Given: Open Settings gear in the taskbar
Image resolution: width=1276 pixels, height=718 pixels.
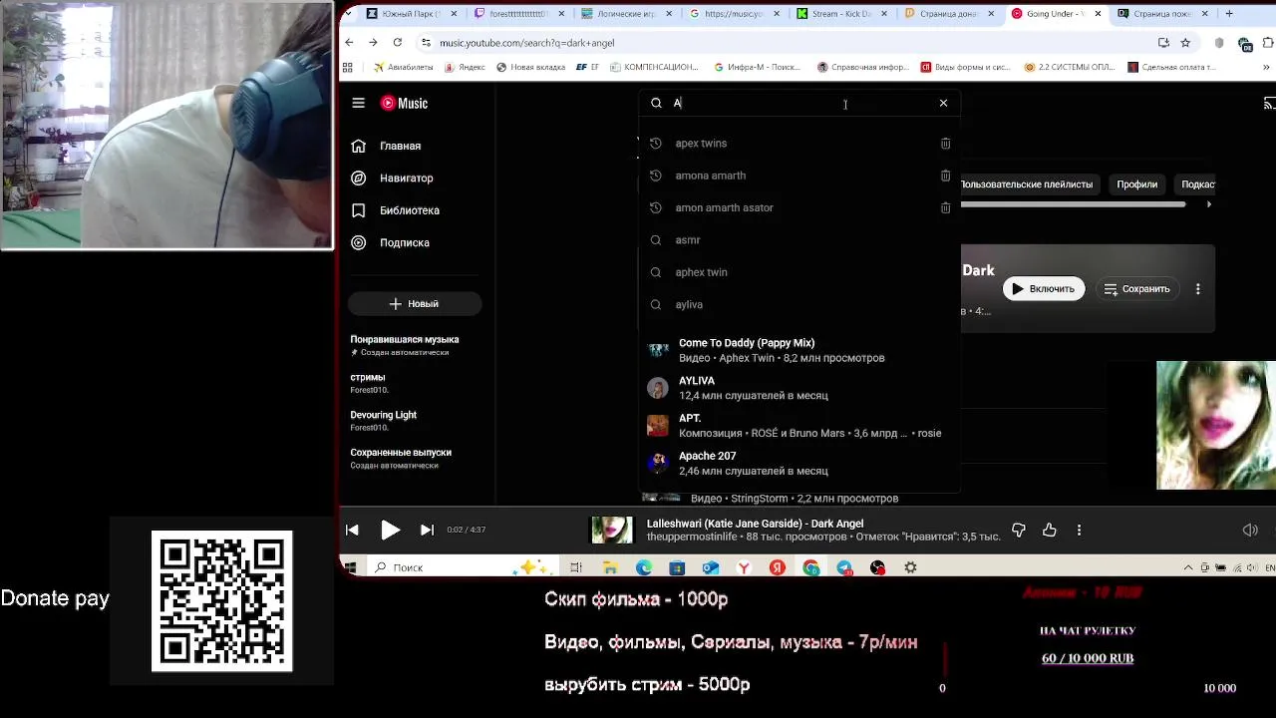Looking at the screenshot, I should 910,567.
